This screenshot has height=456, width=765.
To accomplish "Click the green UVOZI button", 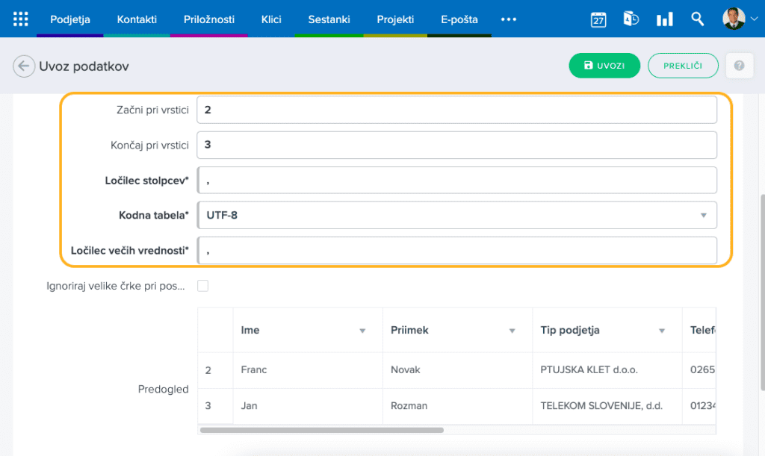I will tap(604, 66).
